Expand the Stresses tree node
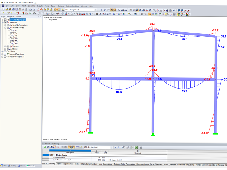The width and height of the screenshot is (227, 170). coord(5,46)
